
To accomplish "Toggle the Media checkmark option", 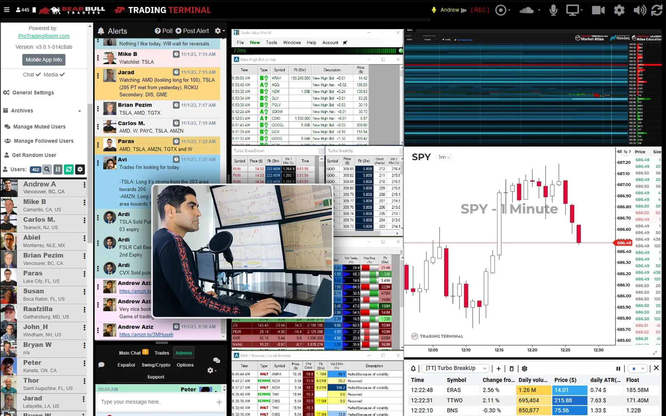I will click(x=54, y=75).
